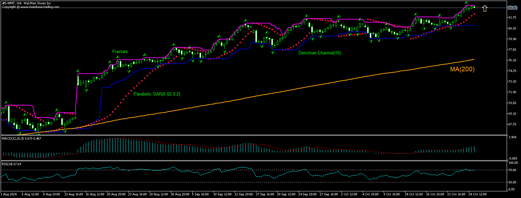Click the 76.10 price axis level
Viewport: 521px width, 198px height.
(x=512, y=60)
